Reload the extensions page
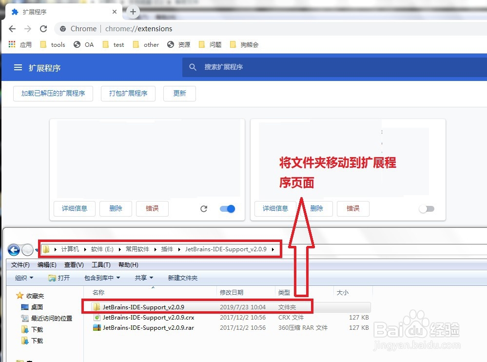 point(43,29)
